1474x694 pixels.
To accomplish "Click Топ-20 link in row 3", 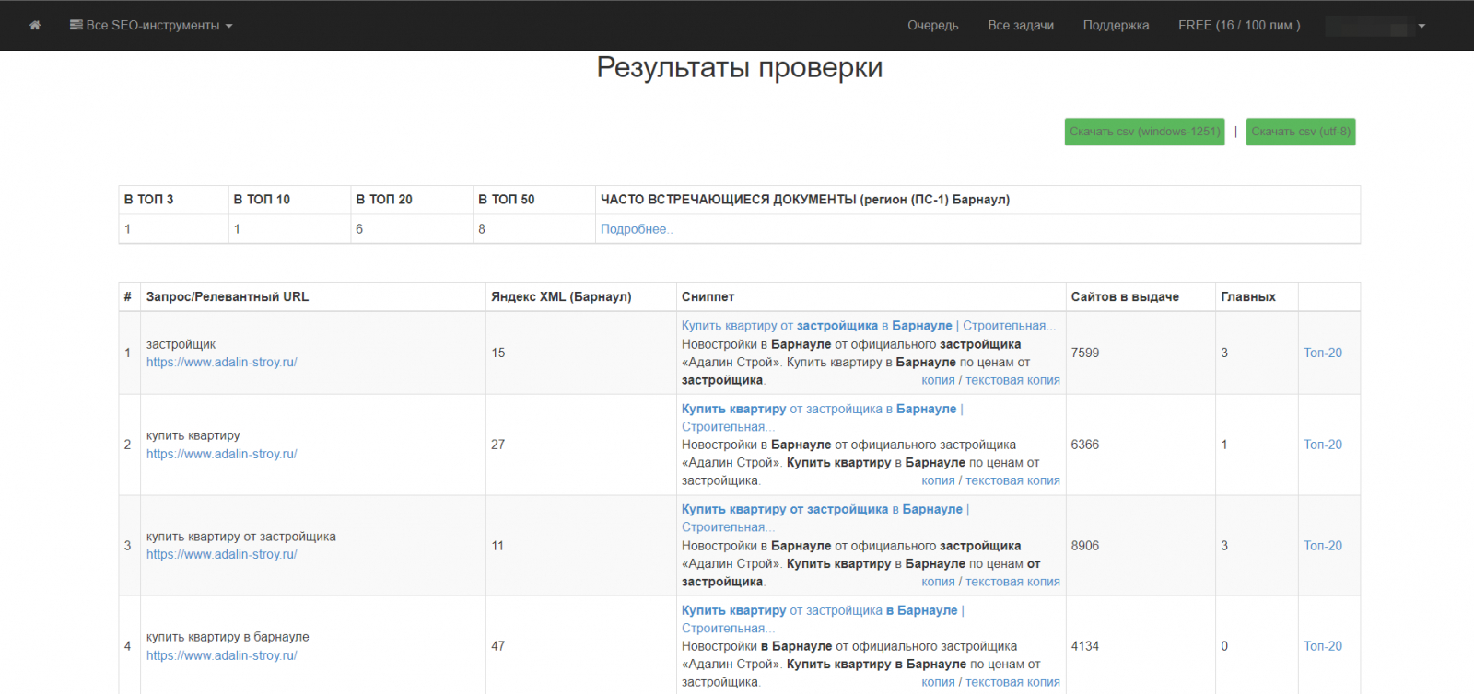I will [x=1322, y=546].
